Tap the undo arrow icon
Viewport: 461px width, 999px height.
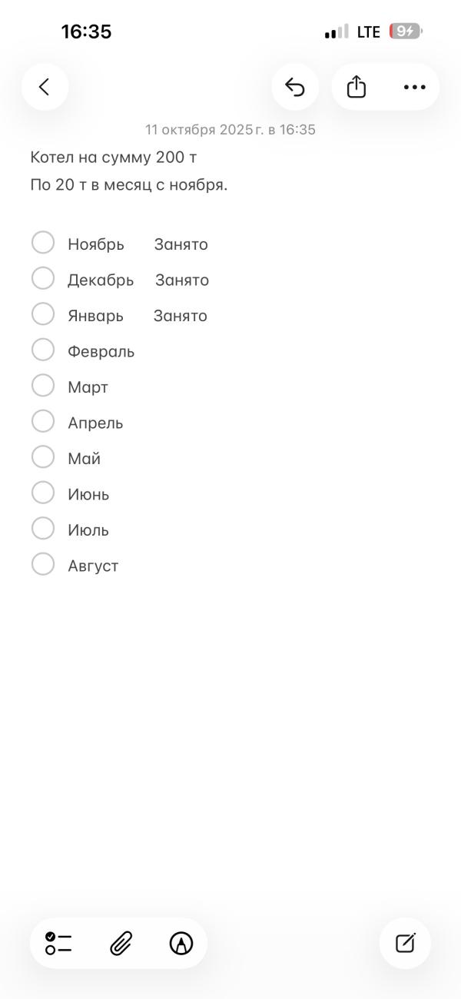[295, 87]
